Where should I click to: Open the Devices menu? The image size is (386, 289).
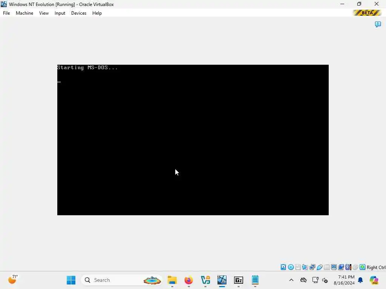[x=78, y=13]
